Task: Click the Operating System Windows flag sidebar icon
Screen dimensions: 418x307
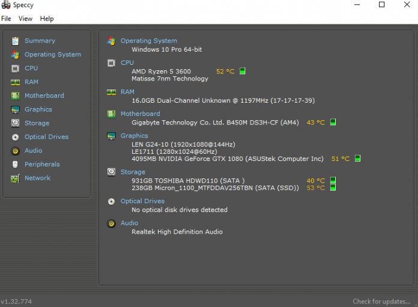Action: (15, 55)
